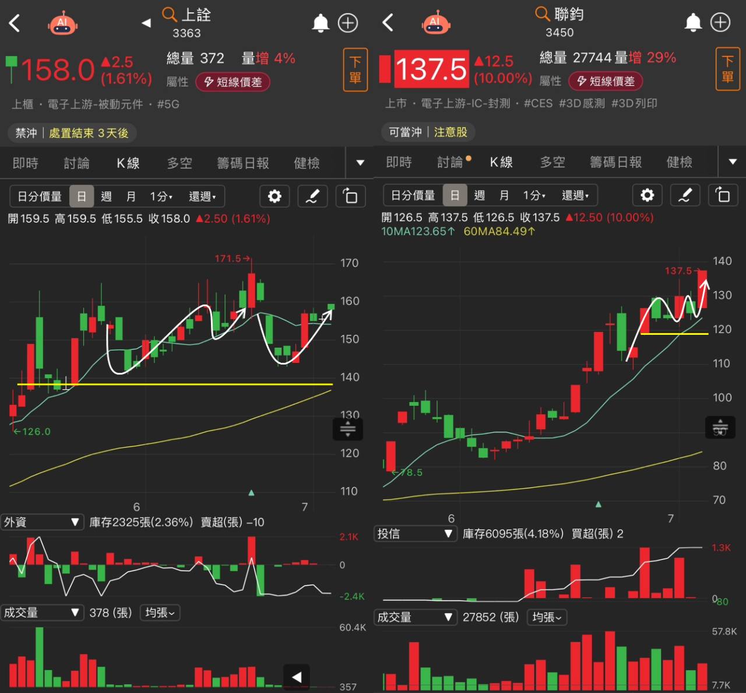This screenshot has height=693, width=746.
Task: Open the 1分 interval dropdown on 上詮 chart
Action: tap(161, 197)
